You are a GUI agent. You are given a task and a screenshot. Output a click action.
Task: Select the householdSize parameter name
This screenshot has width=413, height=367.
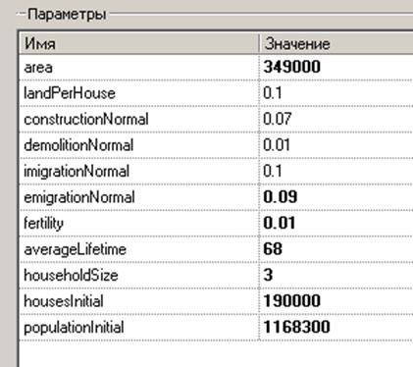click(x=71, y=276)
